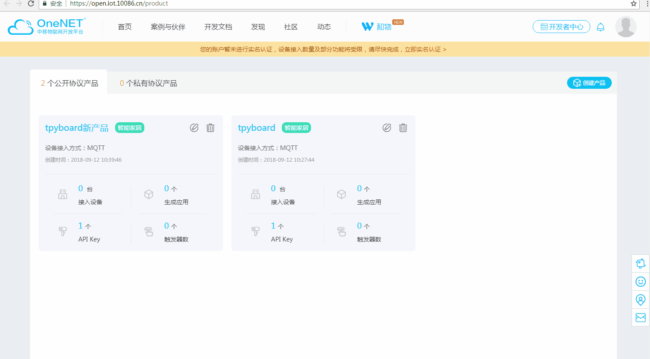
Task: Go to 案例与伙伴 in navigation
Action: point(168,27)
